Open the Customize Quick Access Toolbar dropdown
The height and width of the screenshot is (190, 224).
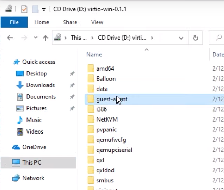44,10
